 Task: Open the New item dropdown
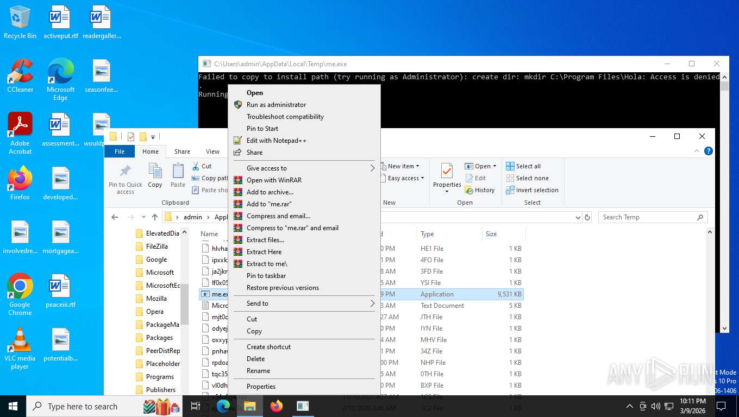point(400,166)
